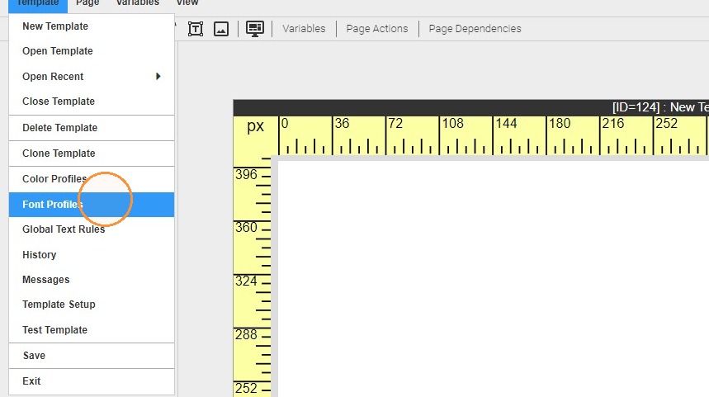This screenshot has height=397, width=709.
Task: Open Font Profiles from the menu
Action: pyautogui.click(x=92, y=205)
